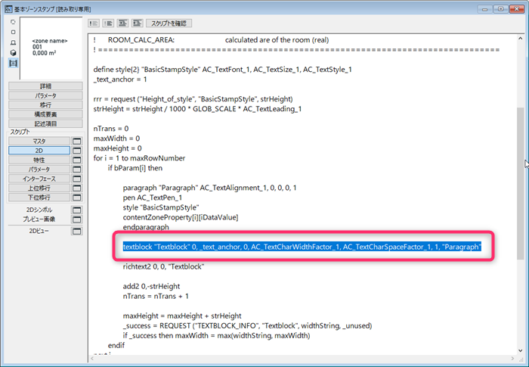The image size is (529, 367).
Task: Click the line richtext2 0, 0, "Textblock"
Action: [x=164, y=266]
